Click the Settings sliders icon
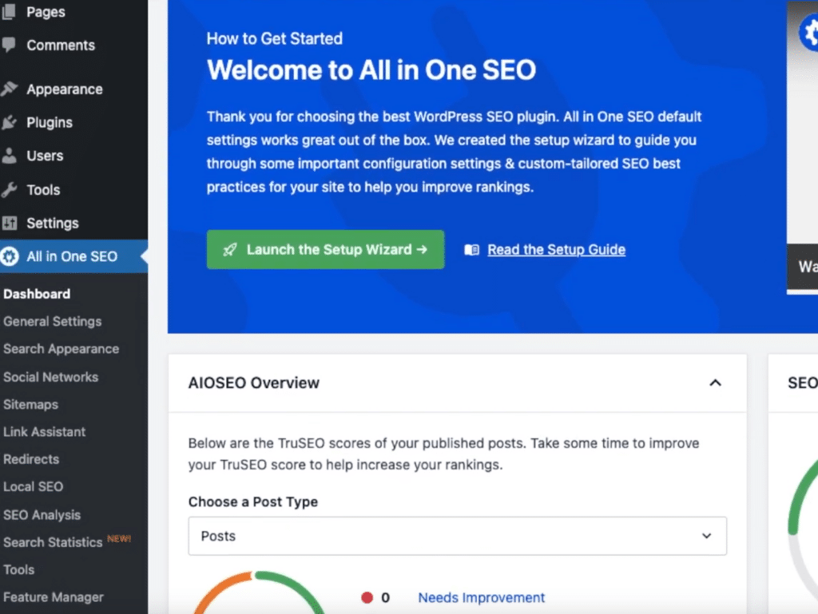818x614 pixels. 10,224
